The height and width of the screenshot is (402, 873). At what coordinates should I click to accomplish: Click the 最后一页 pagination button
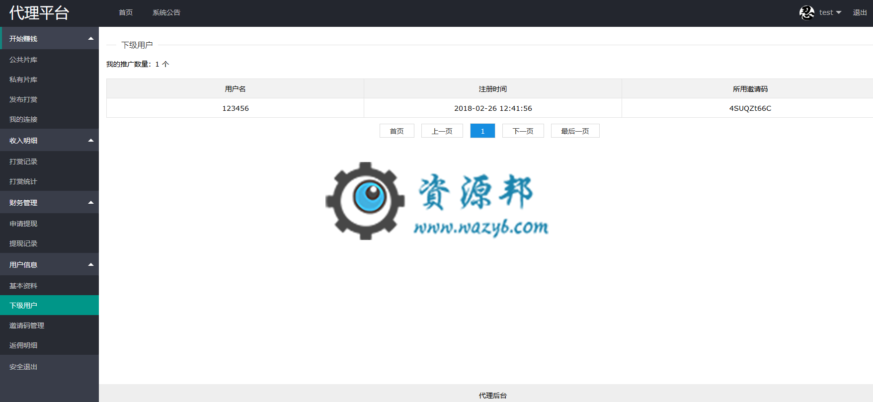click(575, 131)
